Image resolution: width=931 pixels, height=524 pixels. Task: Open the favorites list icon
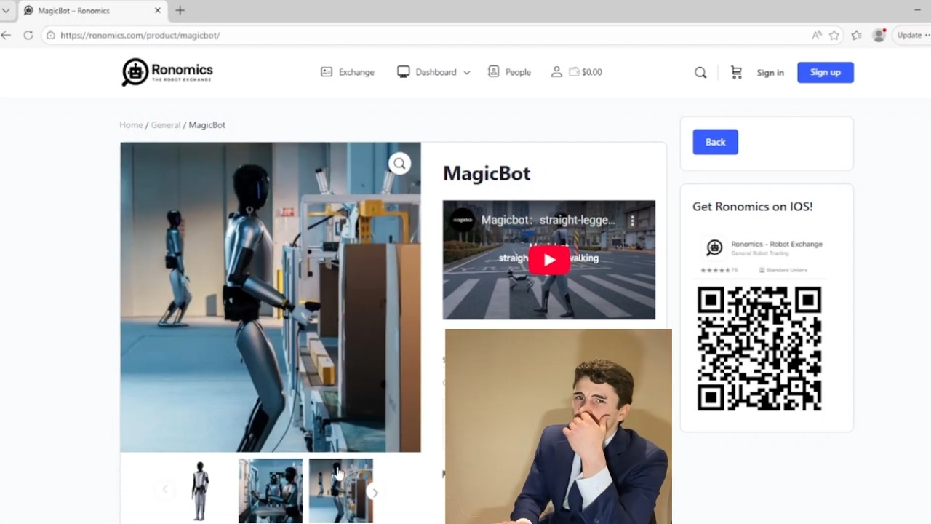[856, 35]
